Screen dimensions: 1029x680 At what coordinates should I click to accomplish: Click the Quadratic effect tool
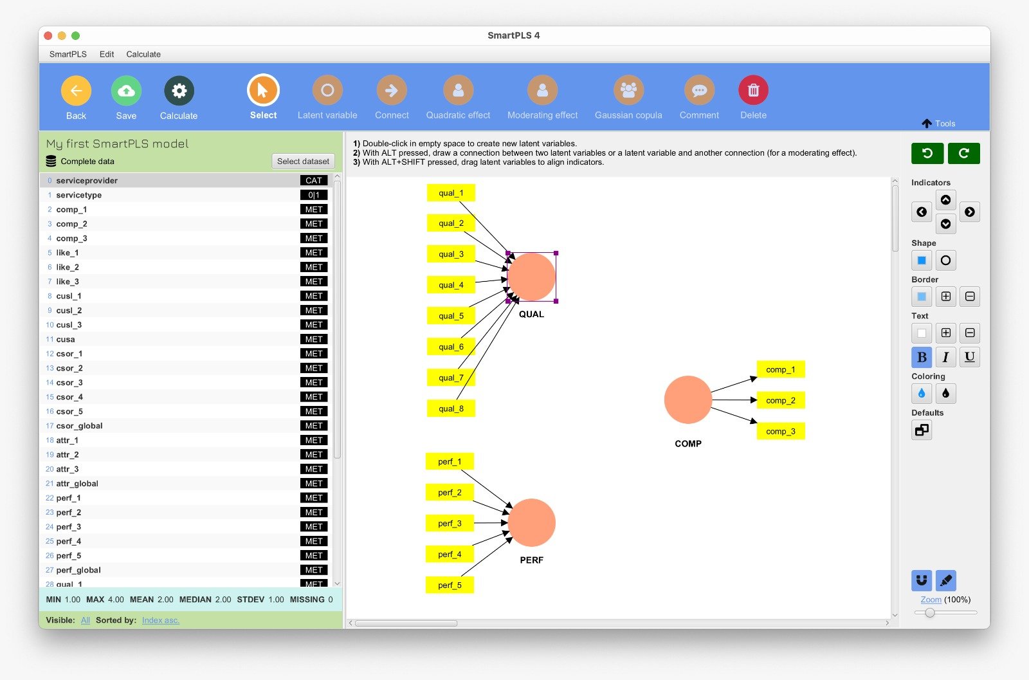pos(458,91)
